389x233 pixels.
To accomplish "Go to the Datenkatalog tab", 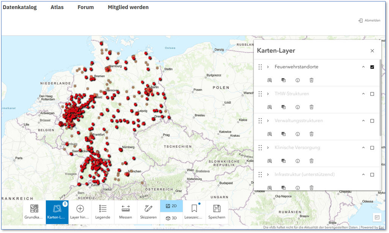I will [x=20, y=7].
